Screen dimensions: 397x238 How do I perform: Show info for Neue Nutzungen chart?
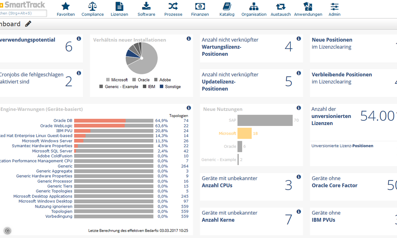[299, 108]
